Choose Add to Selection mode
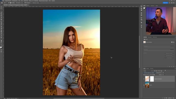The width and height of the screenshot is (176, 99). coord(10,3)
